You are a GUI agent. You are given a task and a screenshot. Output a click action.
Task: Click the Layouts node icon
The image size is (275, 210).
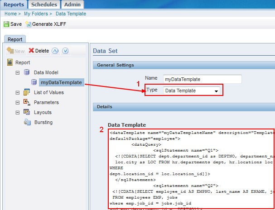[26, 112]
